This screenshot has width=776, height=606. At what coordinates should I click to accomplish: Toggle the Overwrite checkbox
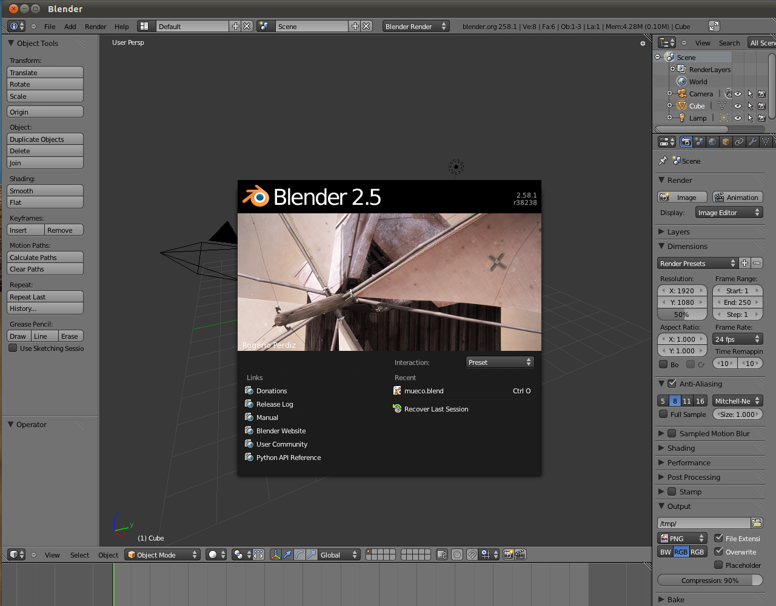[x=718, y=551]
